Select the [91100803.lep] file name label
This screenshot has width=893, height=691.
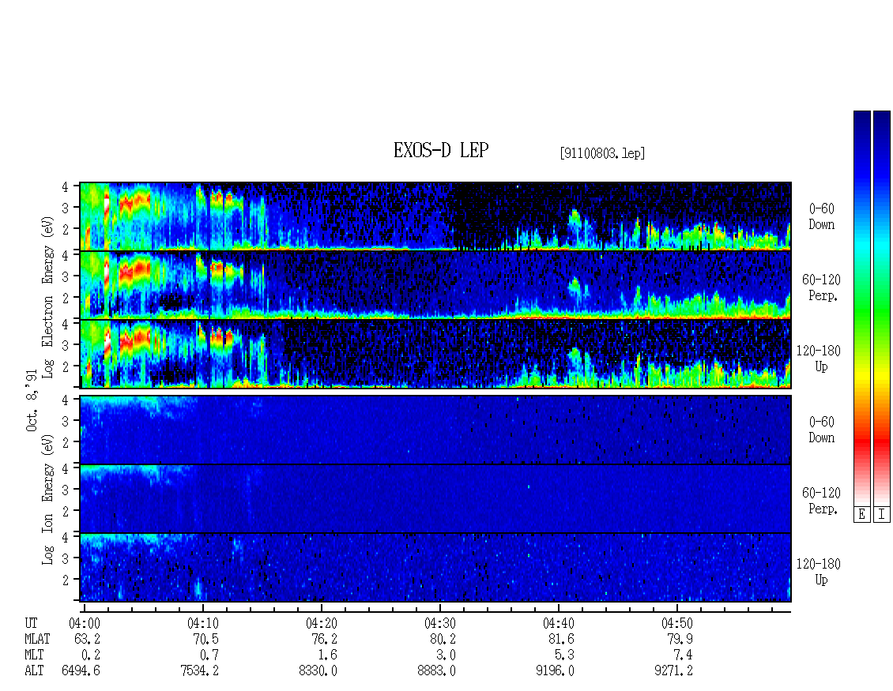602,153
